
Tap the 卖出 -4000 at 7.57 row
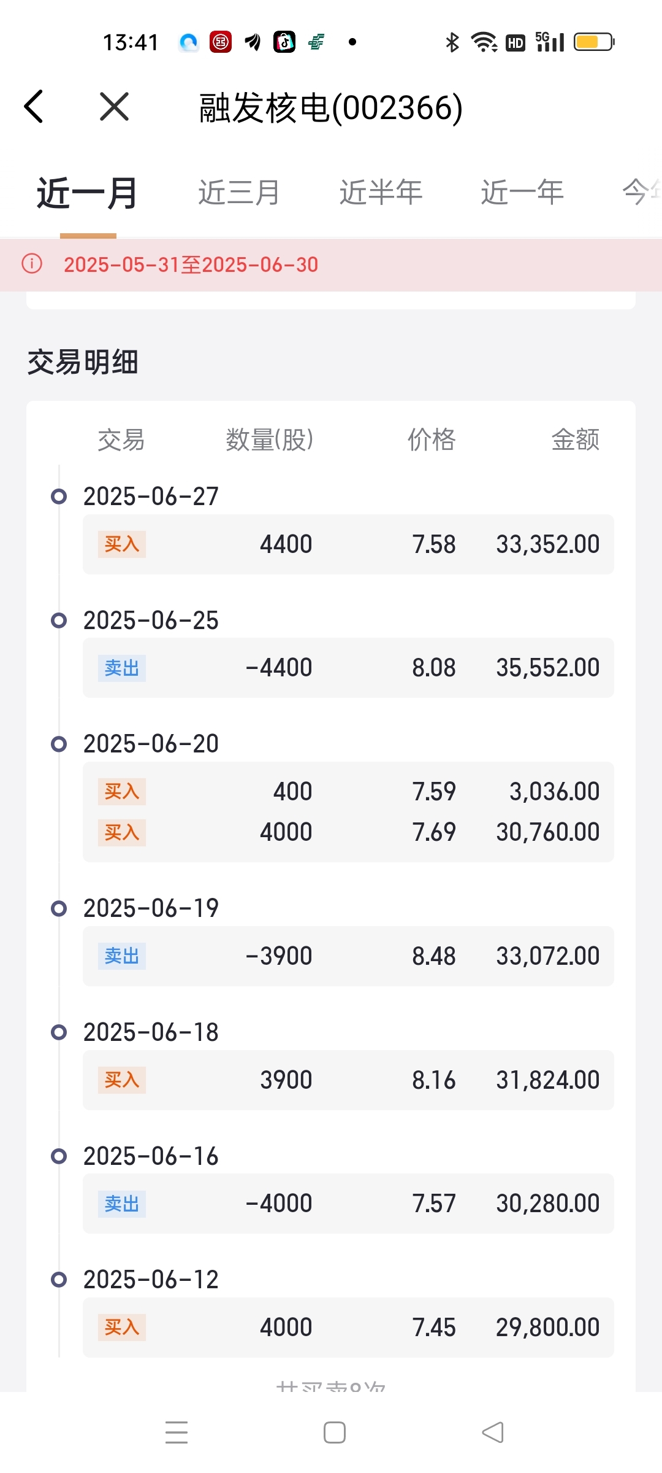click(x=348, y=1204)
